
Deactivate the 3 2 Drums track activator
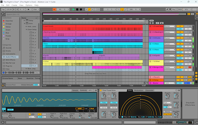(180, 38)
